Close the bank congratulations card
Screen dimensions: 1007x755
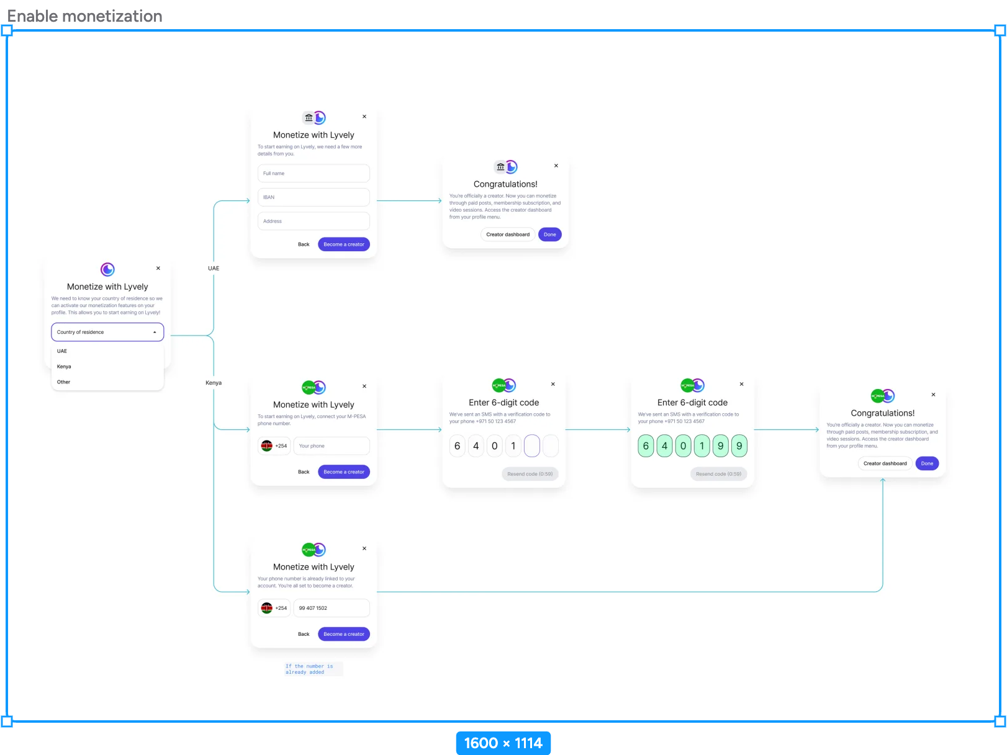click(556, 166)
